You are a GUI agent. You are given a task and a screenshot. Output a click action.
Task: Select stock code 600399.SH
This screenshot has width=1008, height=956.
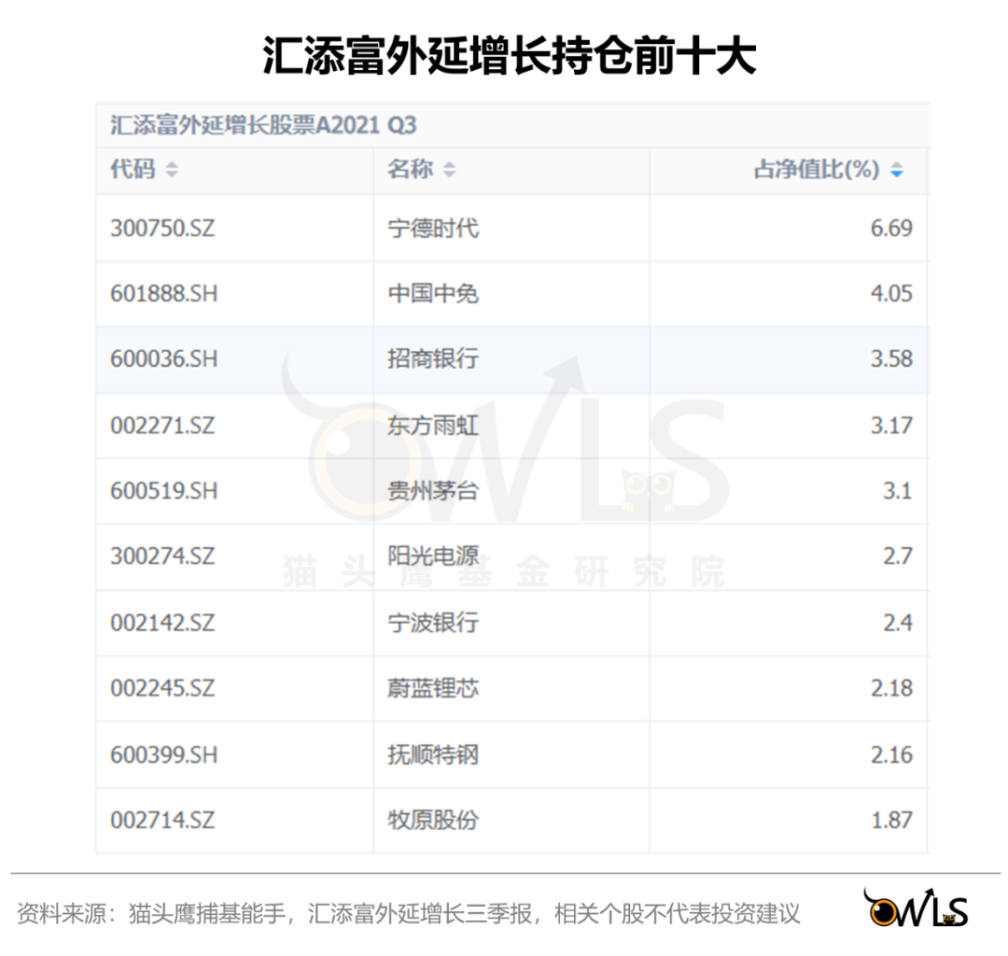tap(164, 754)
